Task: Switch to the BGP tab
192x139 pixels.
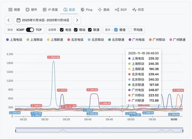Action: tap(121, 10)
